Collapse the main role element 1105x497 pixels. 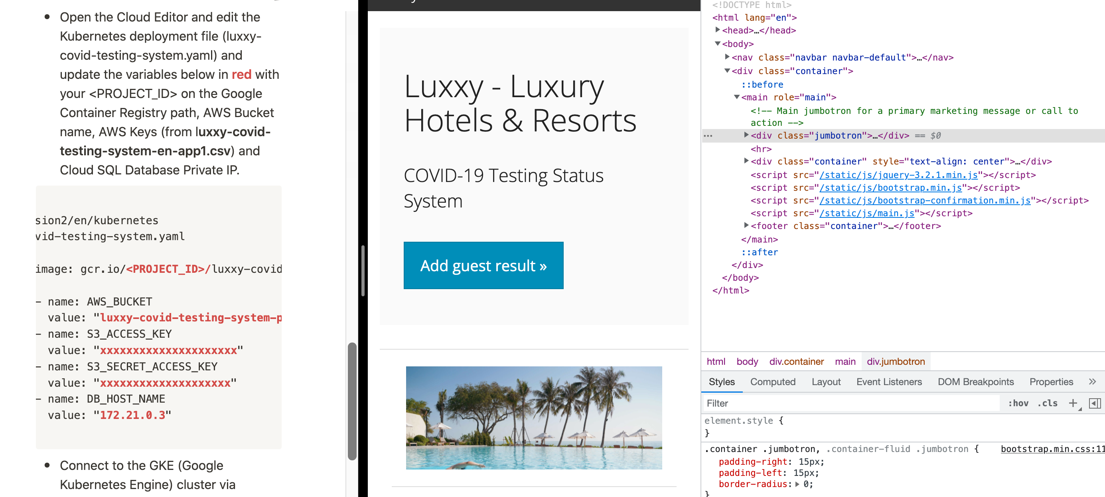736,97
